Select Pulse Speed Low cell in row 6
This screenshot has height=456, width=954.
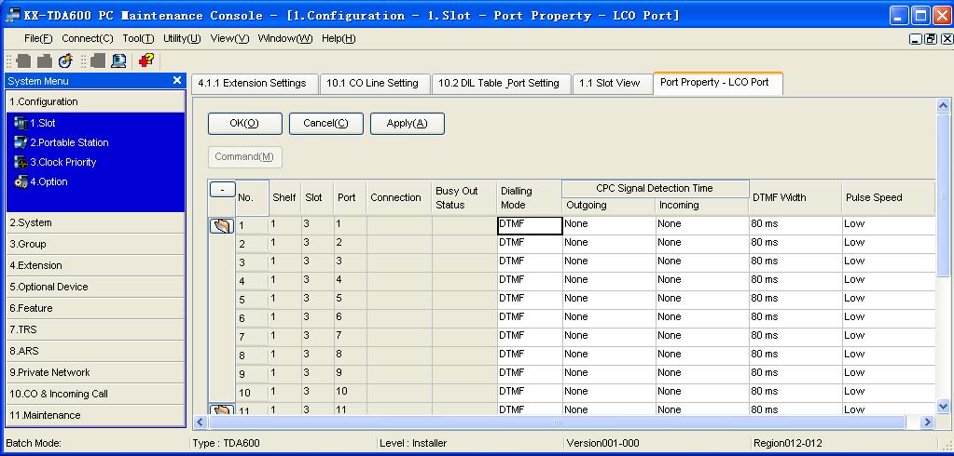point(889,317)
